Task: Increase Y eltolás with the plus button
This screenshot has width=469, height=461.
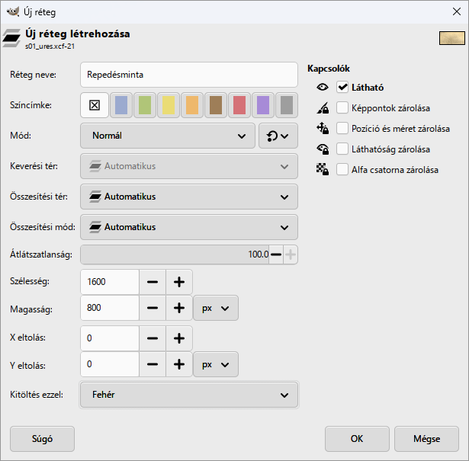Action: [179, 364]
